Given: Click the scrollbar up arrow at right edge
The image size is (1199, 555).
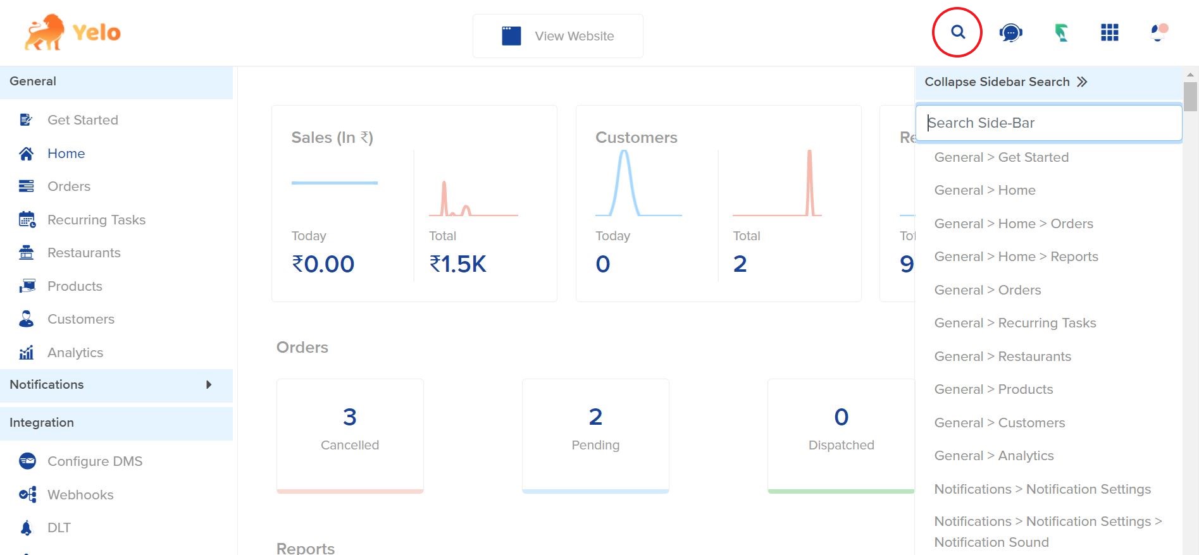Looking at the screenshot, I should coord(1190,75).
